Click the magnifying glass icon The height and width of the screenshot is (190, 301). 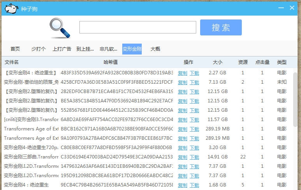click(x=60, y=28)
